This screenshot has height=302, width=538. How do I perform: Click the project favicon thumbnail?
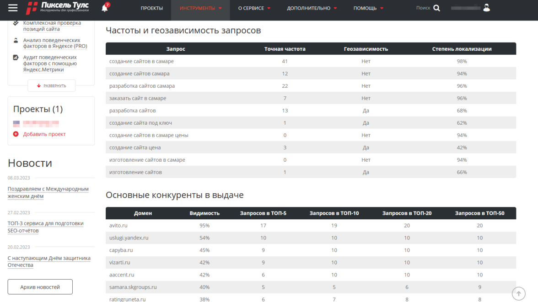(x=16, y=123)
